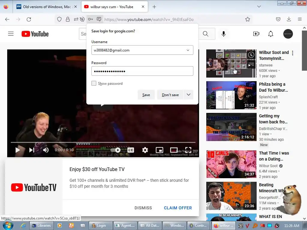
Task: Open the Firefox application menu
Action: coord(300,19)
